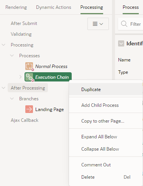
Task: Collapse the Processes folder
Action: click(x=12, y=56)
